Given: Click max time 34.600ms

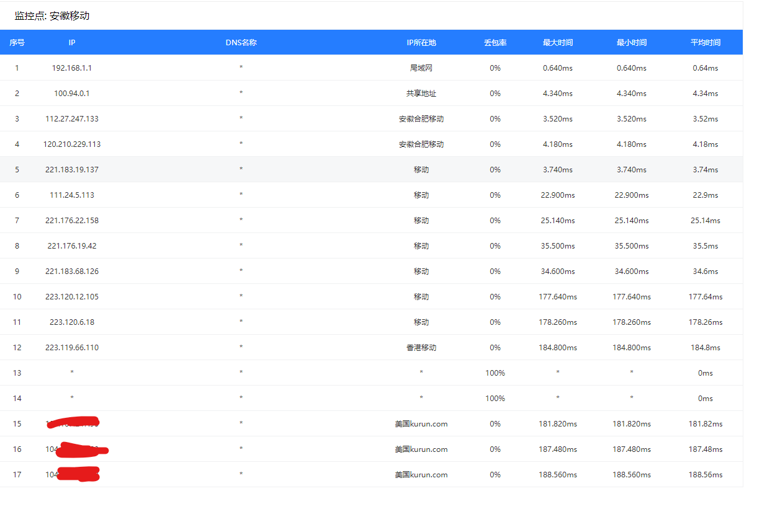Looking at the screenshot, I should (558, 272).
